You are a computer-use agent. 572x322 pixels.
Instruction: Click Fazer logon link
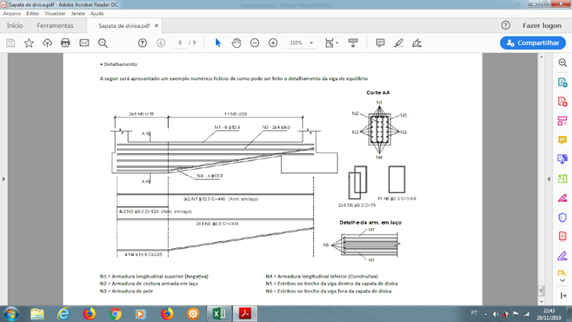pyautogui.click(x=542, y=26)
